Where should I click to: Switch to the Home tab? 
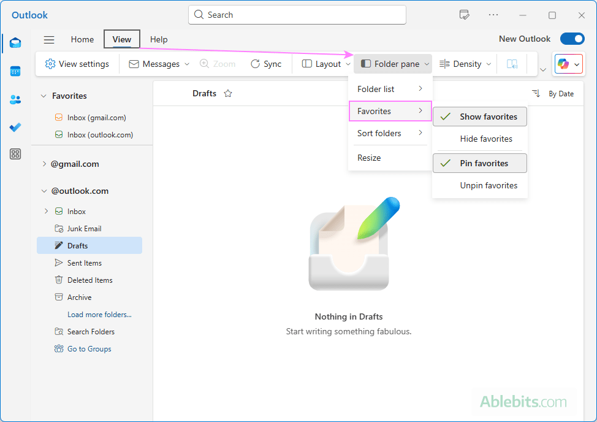(x=82, y=40)
